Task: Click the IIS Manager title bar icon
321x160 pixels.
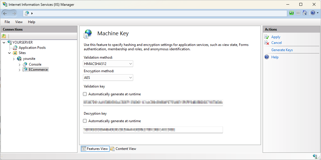Action: tap(5, 5)
